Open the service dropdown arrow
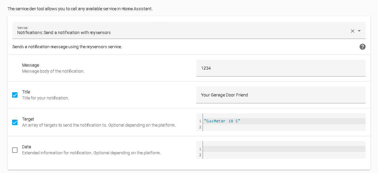 (x=359, y=31)
